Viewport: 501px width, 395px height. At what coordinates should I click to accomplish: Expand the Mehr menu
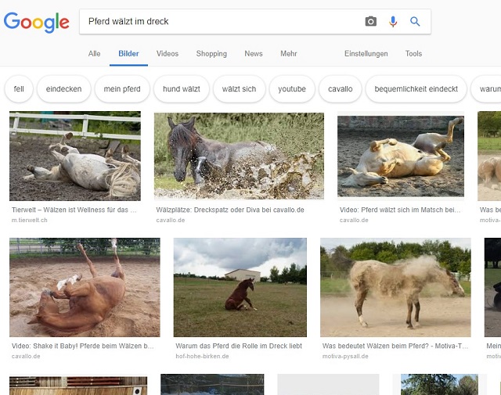[289, 54]
